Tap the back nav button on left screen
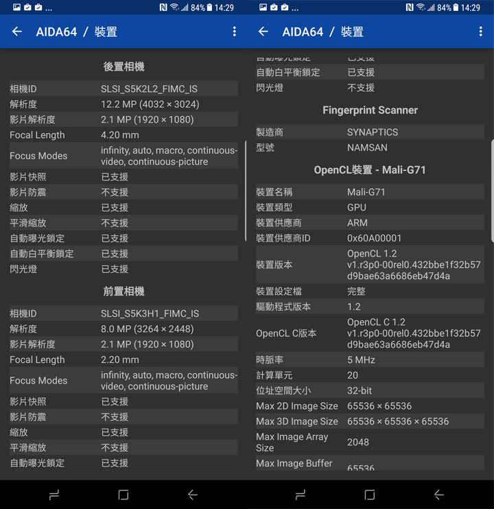This screenshot has height=509, width=494. pos(193,495)
